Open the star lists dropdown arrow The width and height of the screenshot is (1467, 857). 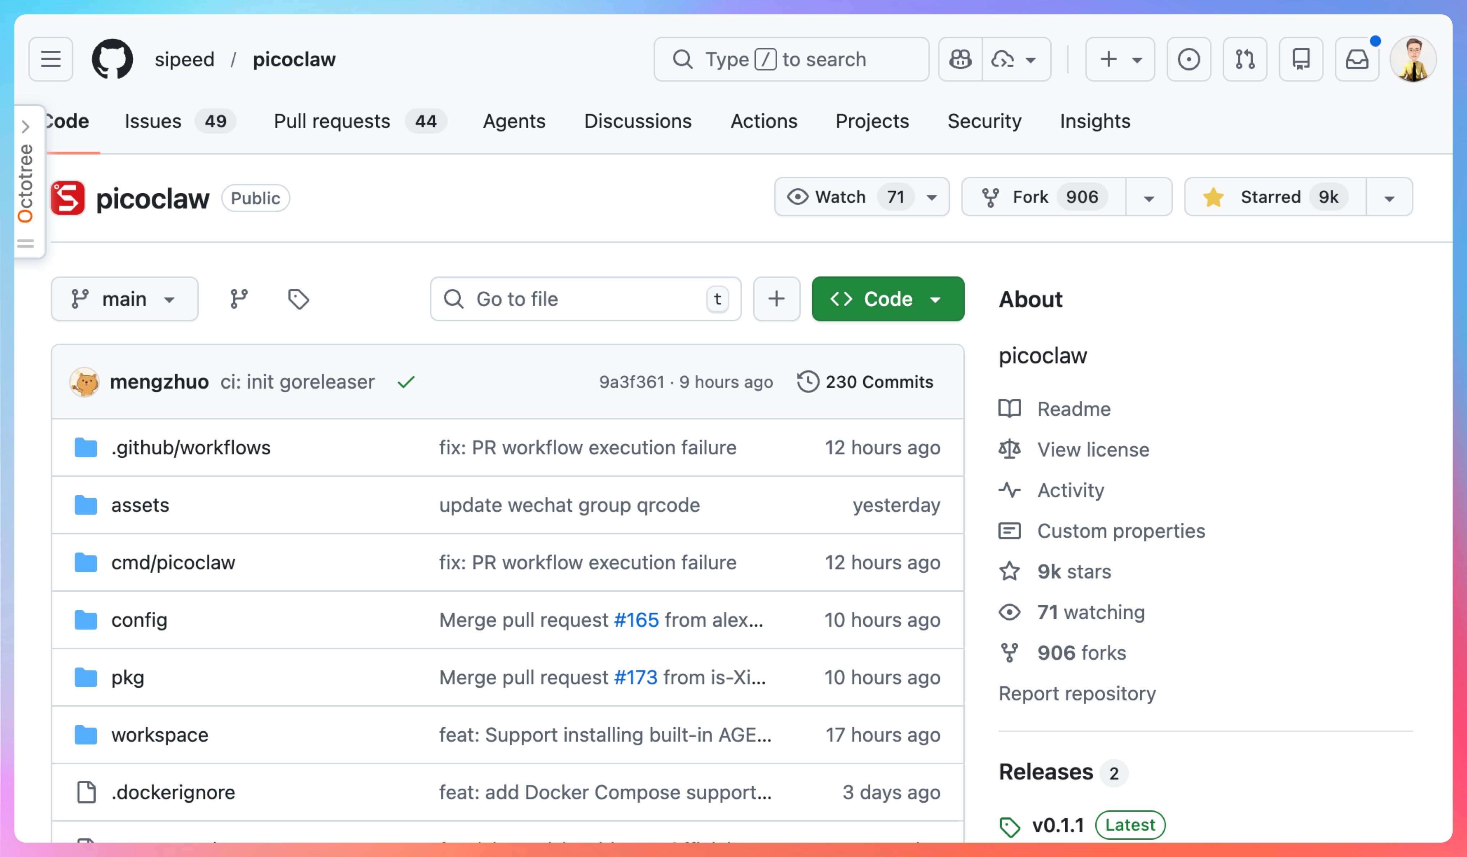[x=1389, y=198]
